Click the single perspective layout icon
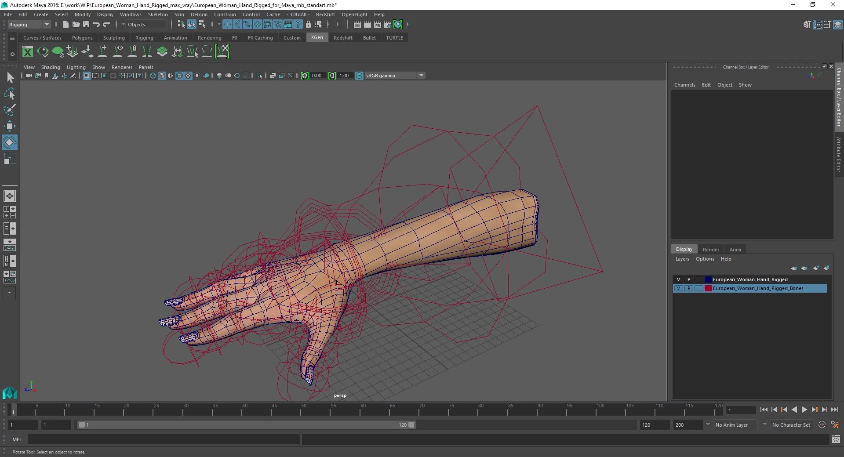Screen dimensions: 844x457 tap(9, 196)
